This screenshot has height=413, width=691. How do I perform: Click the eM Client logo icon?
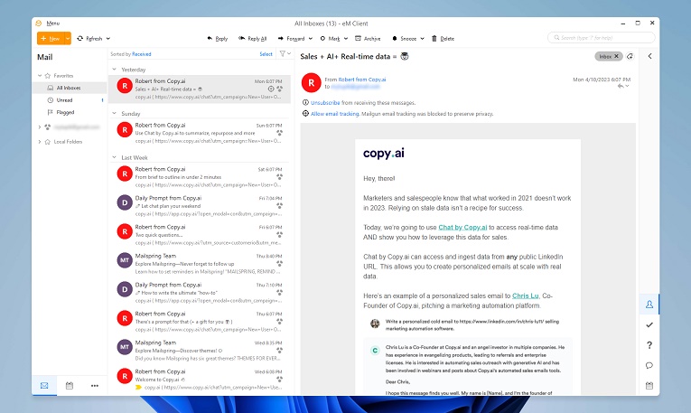click(39, 23)
